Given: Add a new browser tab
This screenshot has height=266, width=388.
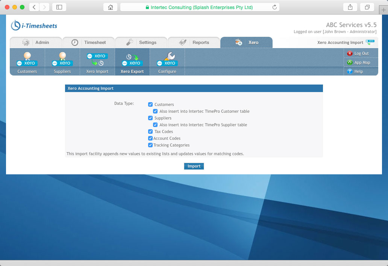Looking at the screenshot, I should tap(383, 10).
